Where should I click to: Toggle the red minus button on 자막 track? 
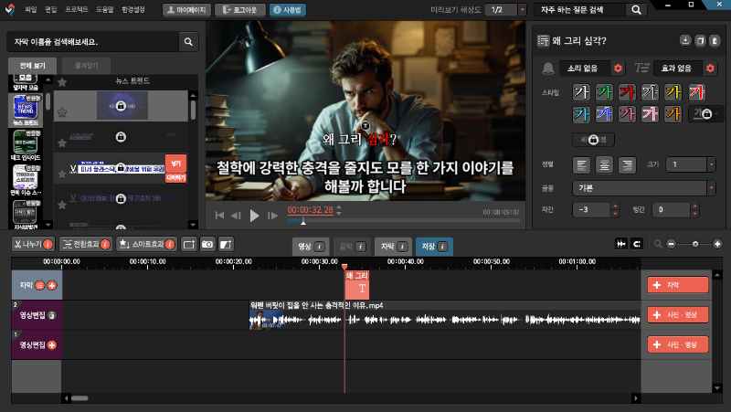[x=41, y=285]
